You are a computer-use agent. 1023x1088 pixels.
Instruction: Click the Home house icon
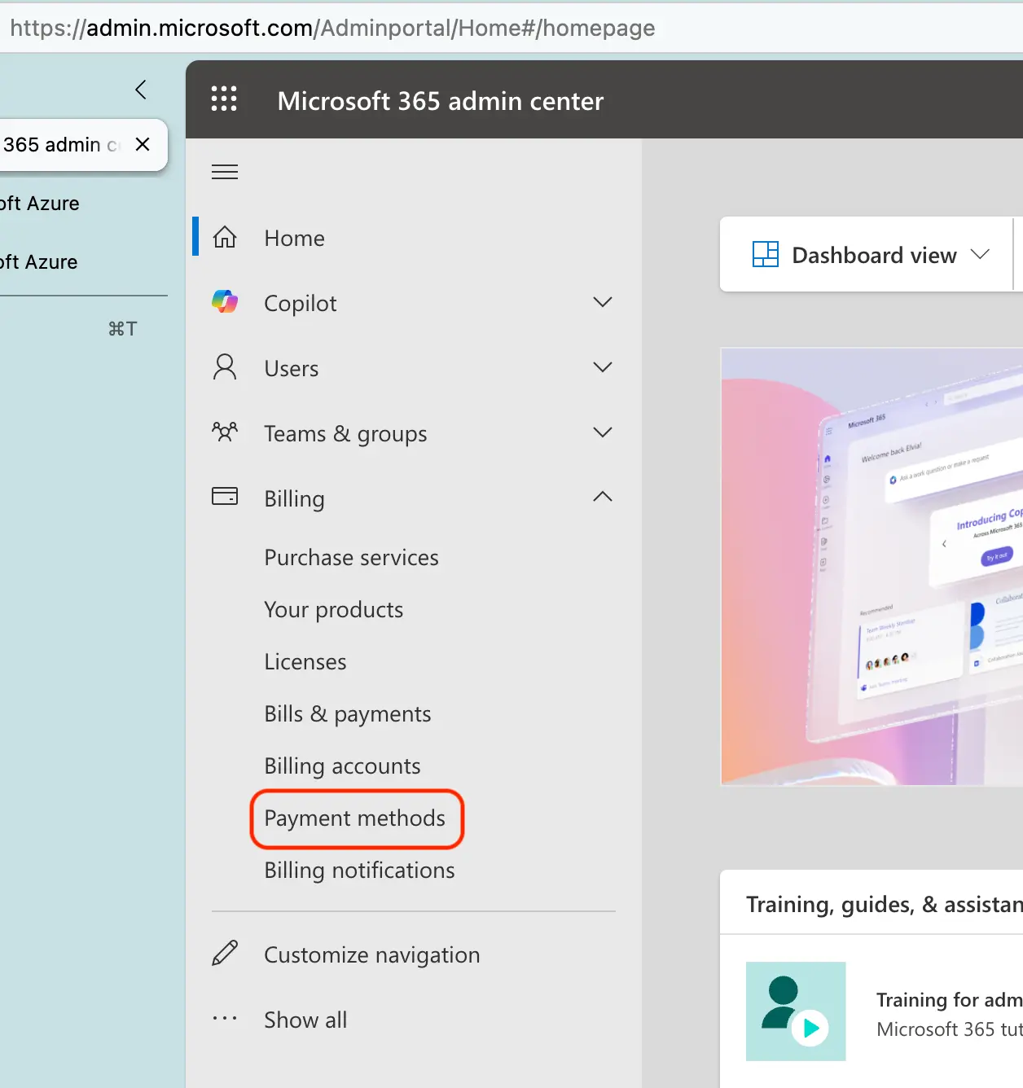coord(225,237)
